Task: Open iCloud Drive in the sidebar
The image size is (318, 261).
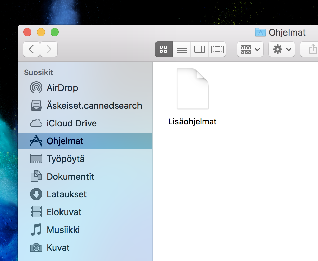Action: point(85,123)
